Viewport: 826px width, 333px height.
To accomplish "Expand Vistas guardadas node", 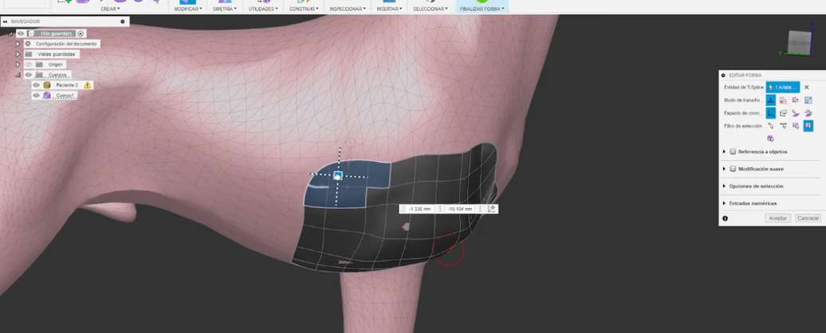I will 18,54.
